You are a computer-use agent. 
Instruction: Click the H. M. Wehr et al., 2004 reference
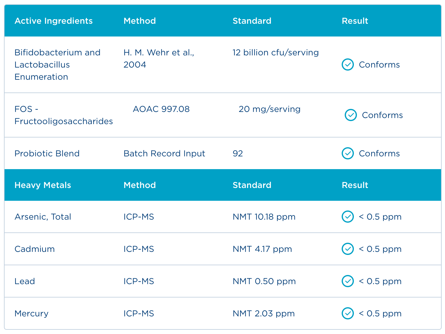[x=158, y=58]
